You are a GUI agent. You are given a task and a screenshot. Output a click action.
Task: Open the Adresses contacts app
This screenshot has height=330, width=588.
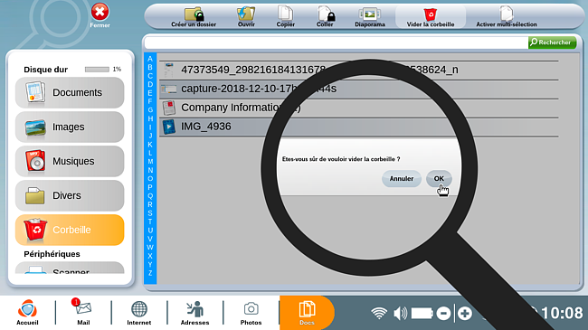194,313
